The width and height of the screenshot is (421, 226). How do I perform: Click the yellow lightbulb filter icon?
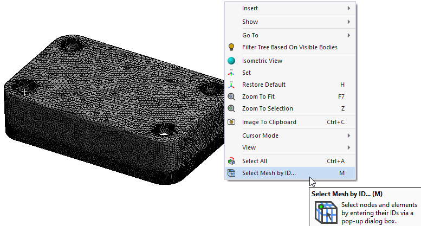[231, 47]
